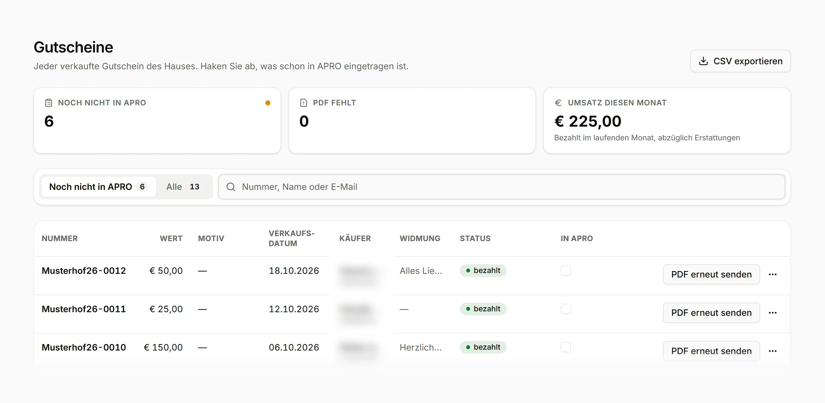Screen dimensions: 825x403
Task: Focus the Nummer, Name oder E-Mail search field
Action: click(x=502, y=187)
